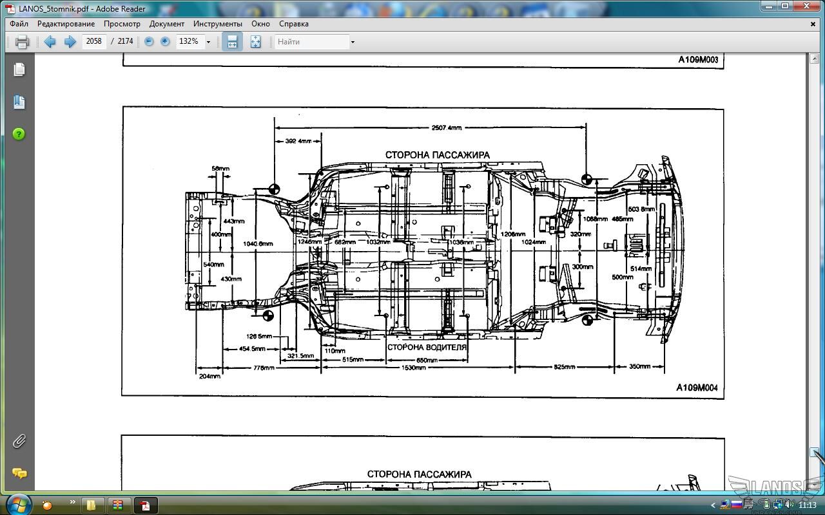Expand the Find options dropdown arrow
The height and width of the screenshot is (515, 825).
point(353,42)
